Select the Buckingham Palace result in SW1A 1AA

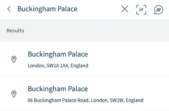coord(58,54)
